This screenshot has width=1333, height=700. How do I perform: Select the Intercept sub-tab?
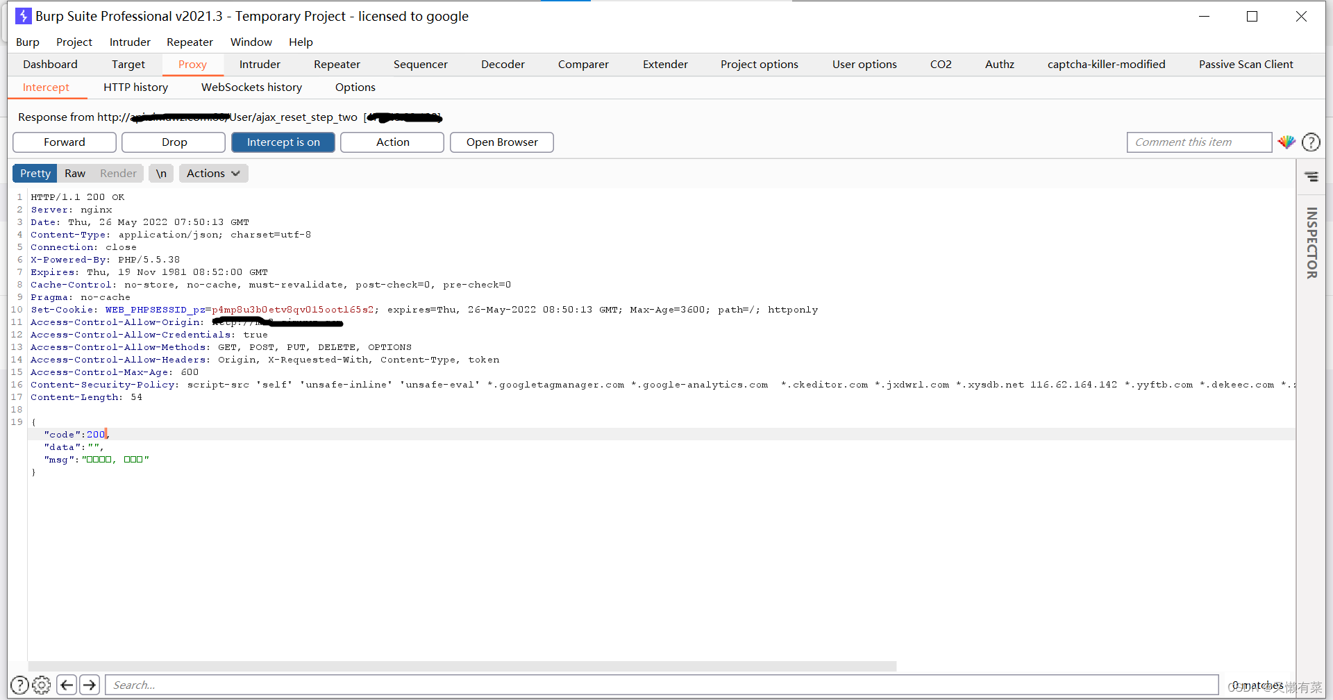point(46,87)
